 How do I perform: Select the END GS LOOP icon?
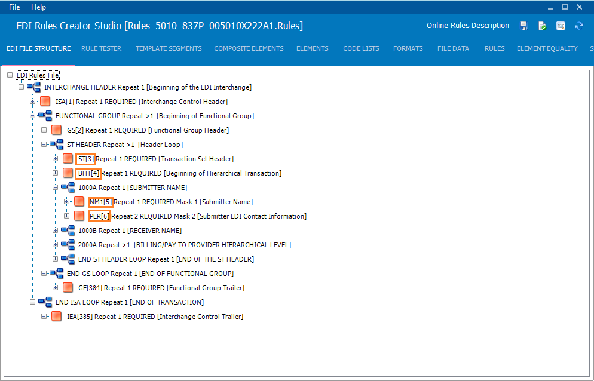point(56,274)
